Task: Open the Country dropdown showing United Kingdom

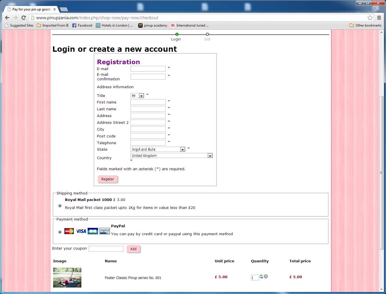Action: [172, 155]
